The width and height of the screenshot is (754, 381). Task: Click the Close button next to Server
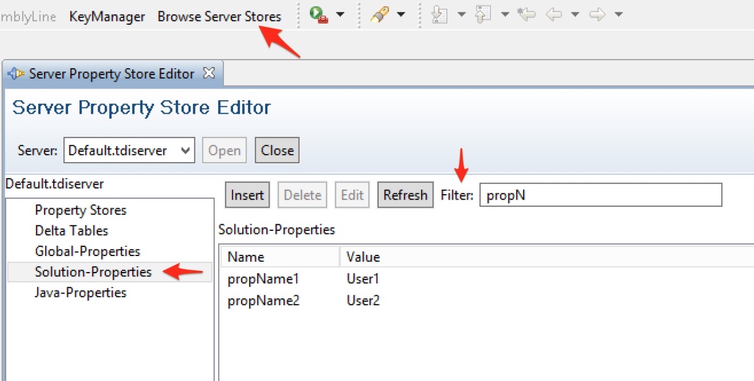click(277, 151)
